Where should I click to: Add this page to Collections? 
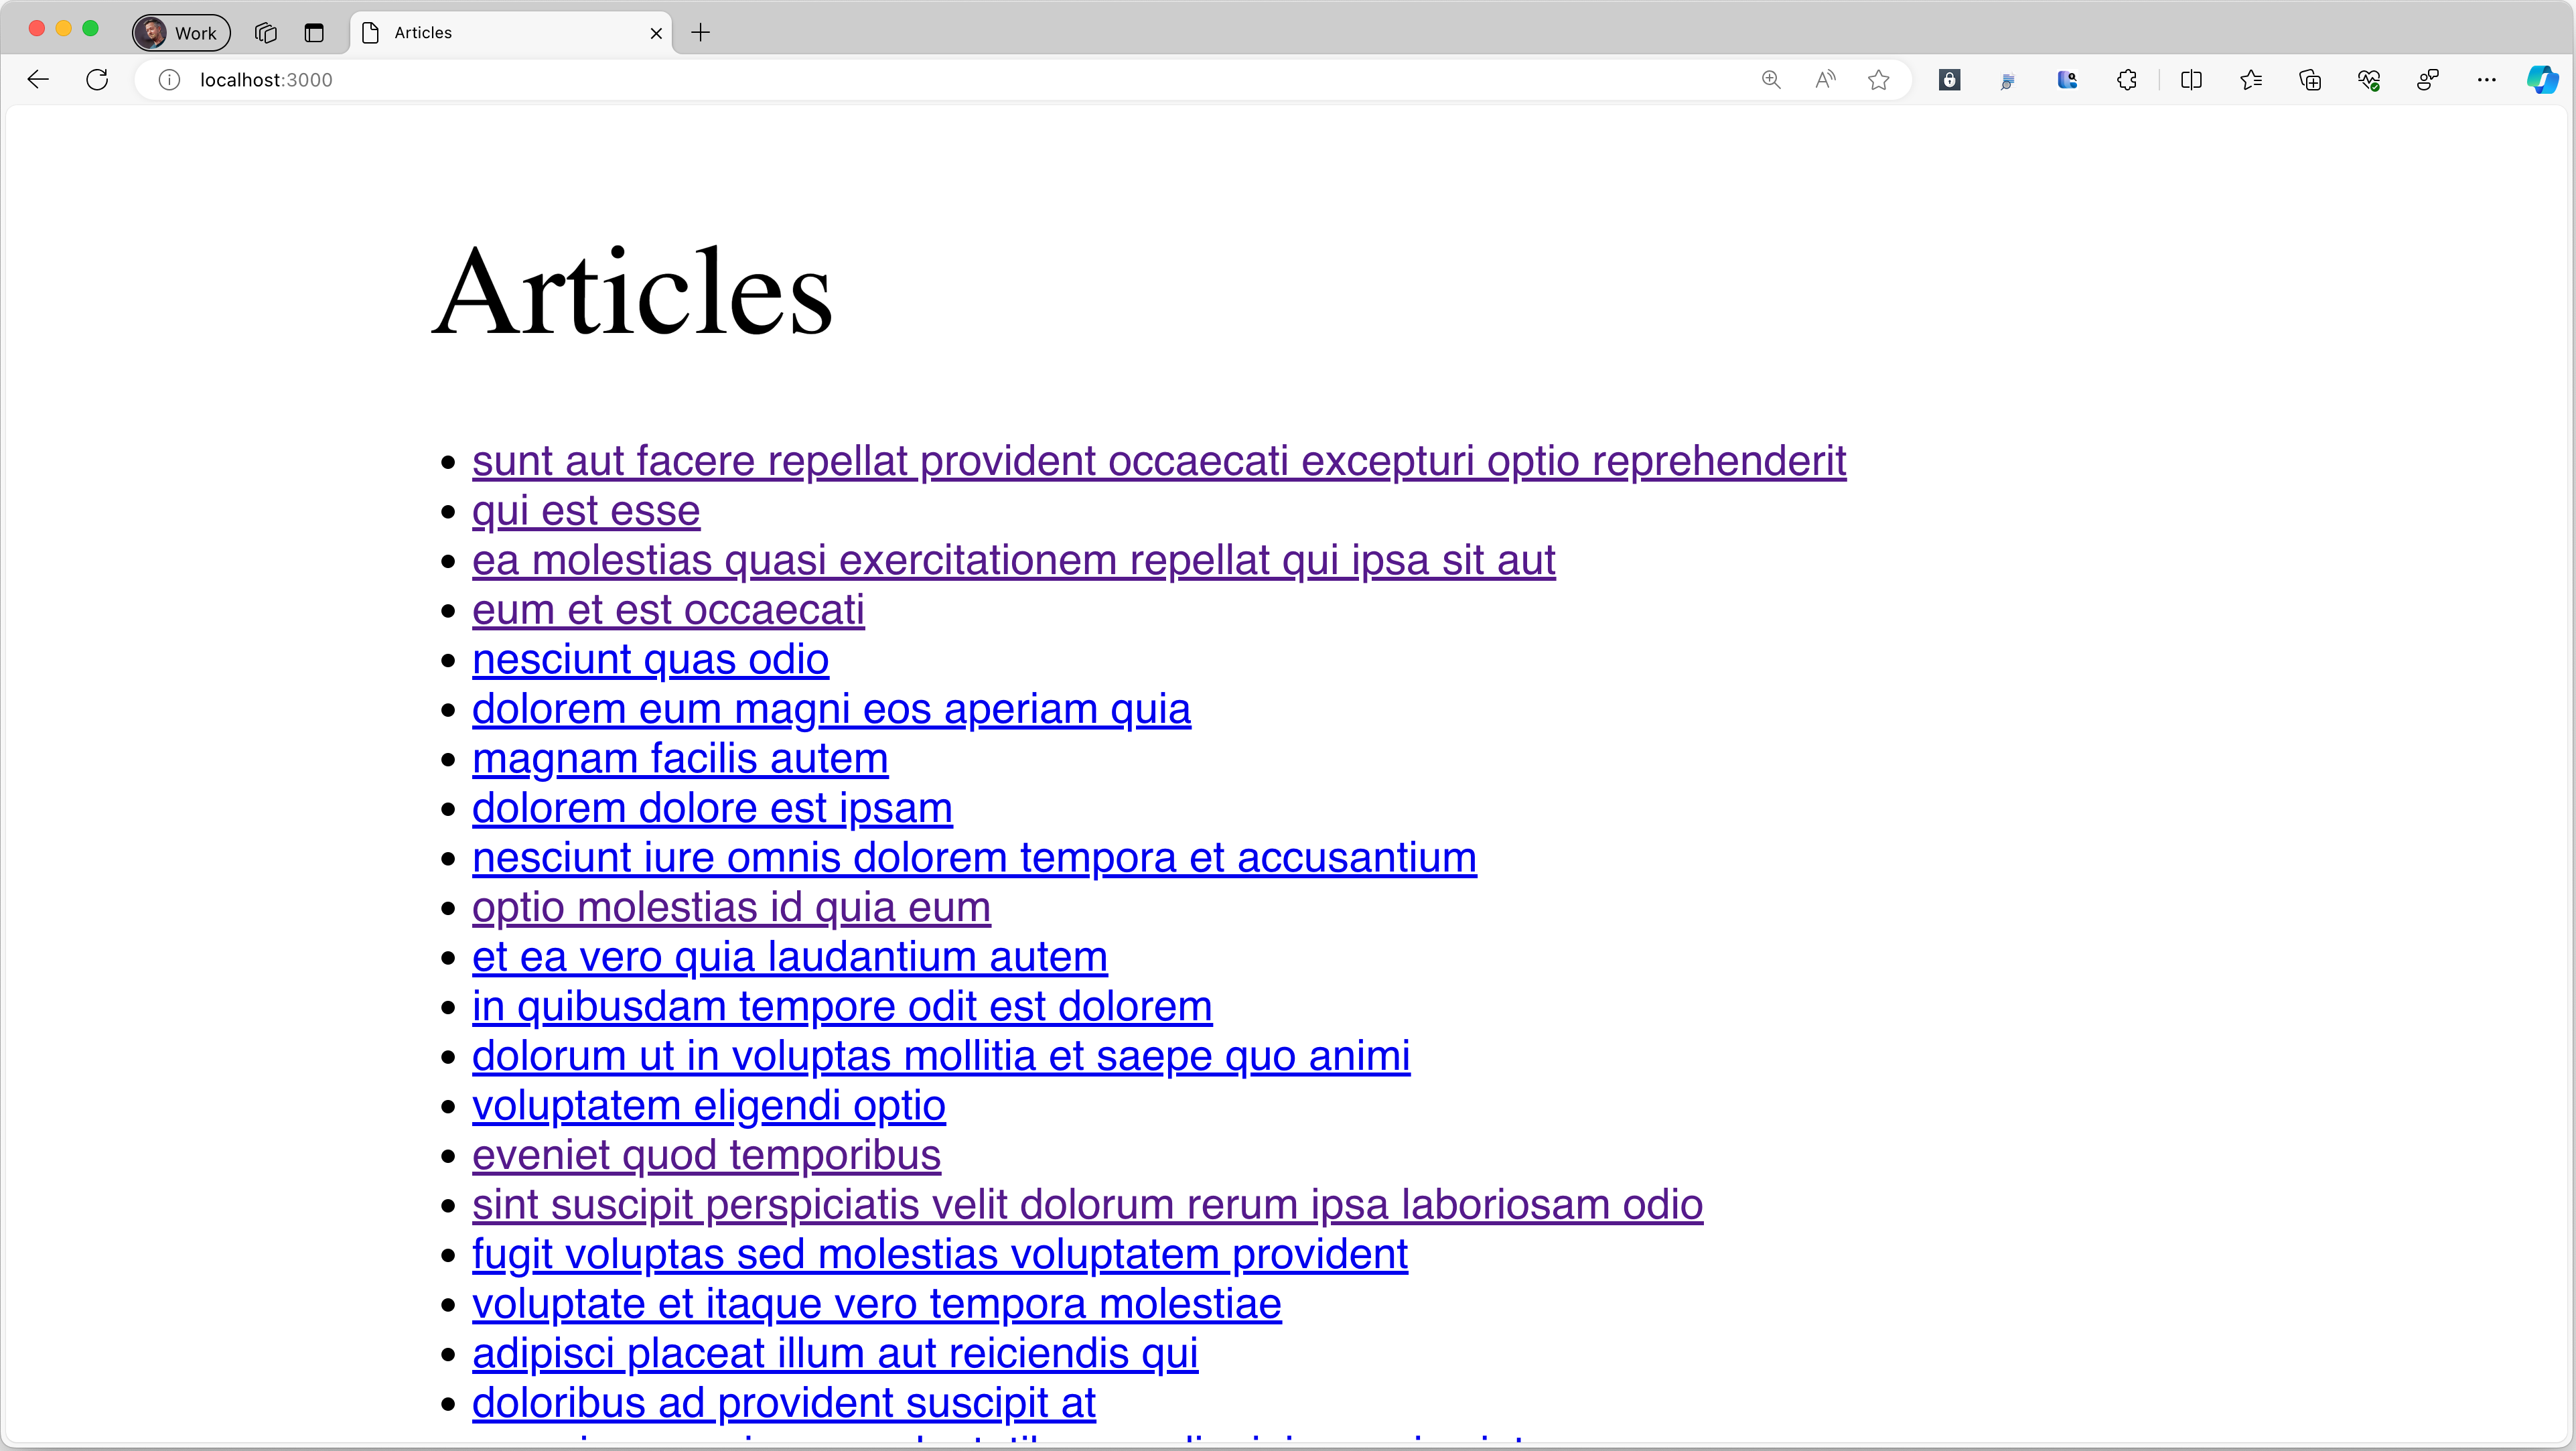pos(2311,80)
